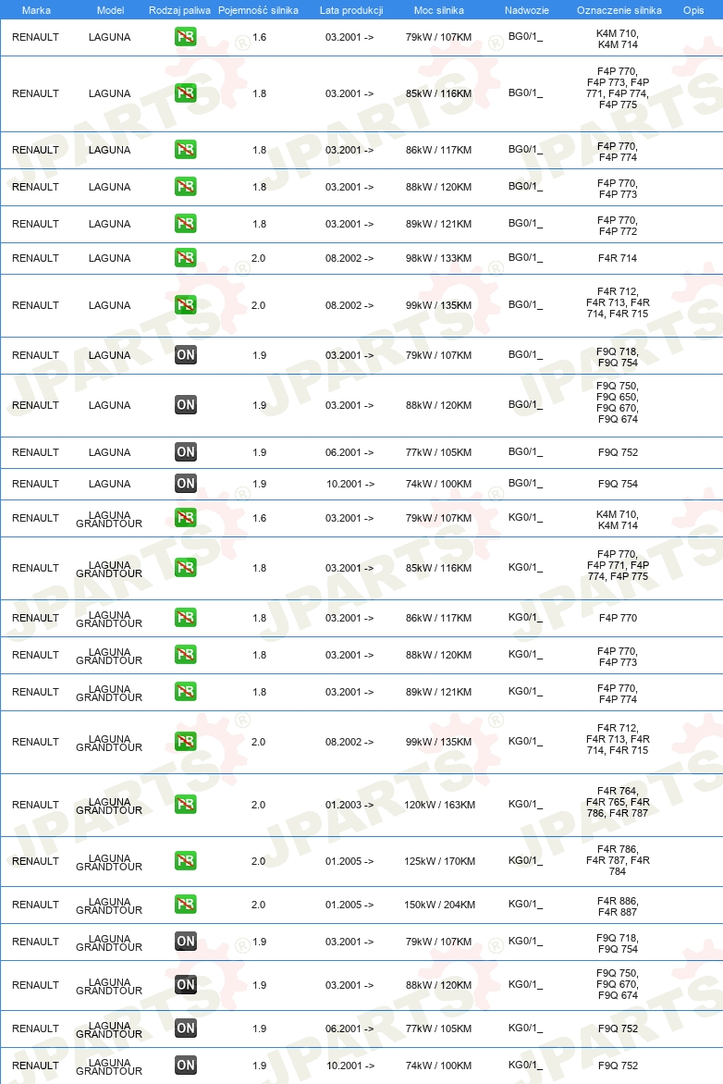The width and height of the screenshot is (723, 1084).
Task: Select the 150kW / 204KM power cell
Action: pyautogui.click(x=439, y=905)
